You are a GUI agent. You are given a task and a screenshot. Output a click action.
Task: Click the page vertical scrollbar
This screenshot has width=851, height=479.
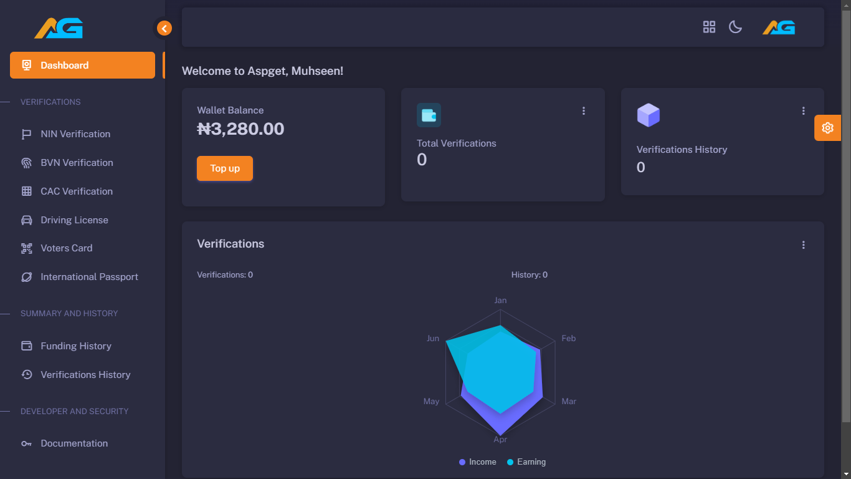click(x=845, y=212)
